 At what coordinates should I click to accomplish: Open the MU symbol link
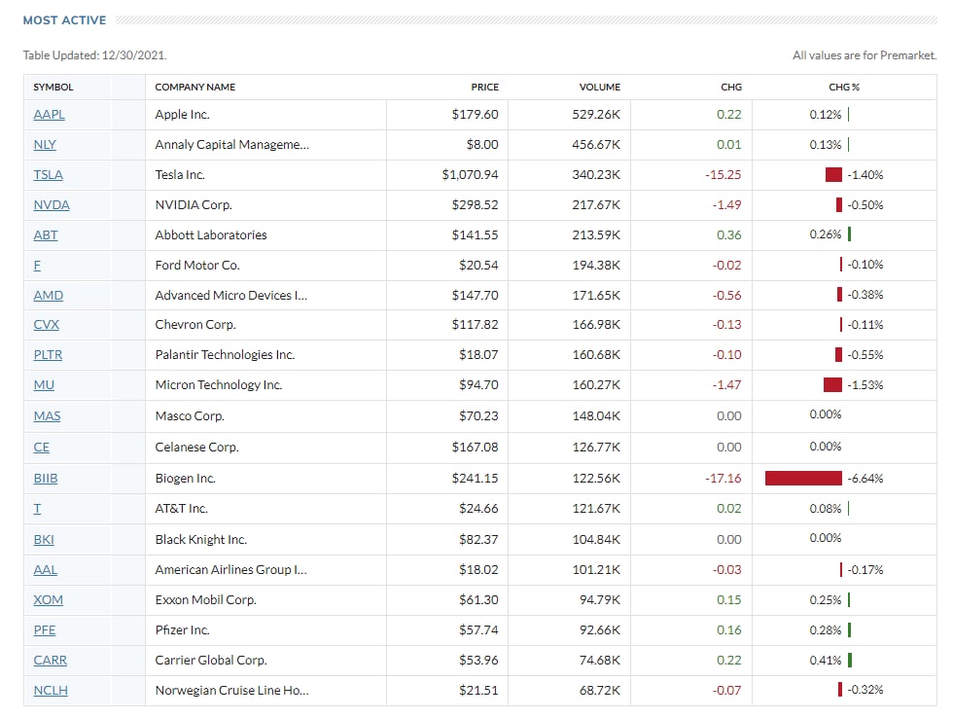point(44,385)
